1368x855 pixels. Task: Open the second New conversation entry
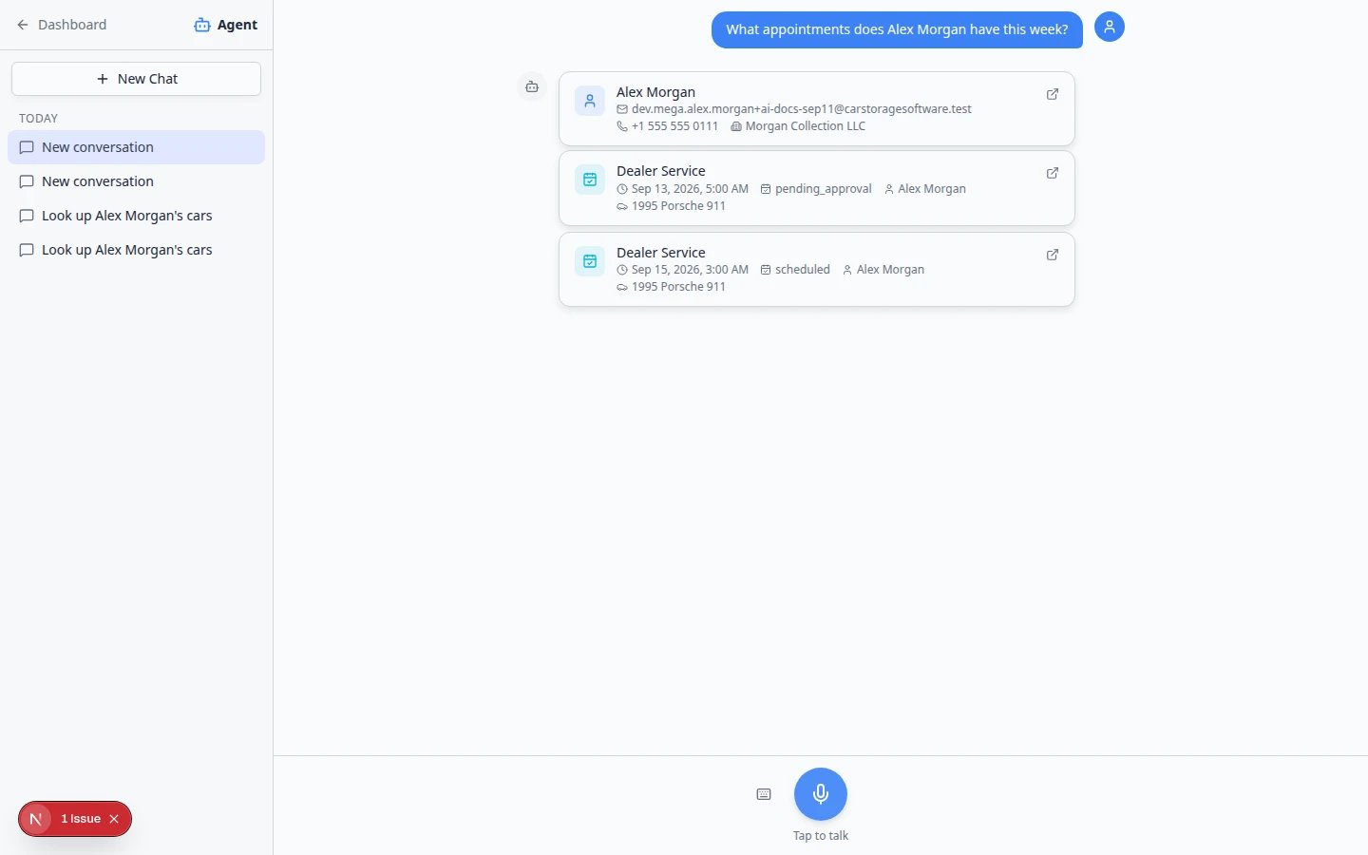[x=136, y=181]
